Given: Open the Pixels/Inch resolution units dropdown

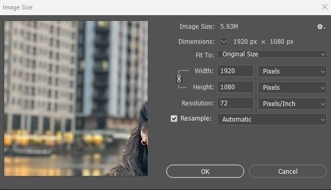Looking at the screenshot, I should coord(292,104).
